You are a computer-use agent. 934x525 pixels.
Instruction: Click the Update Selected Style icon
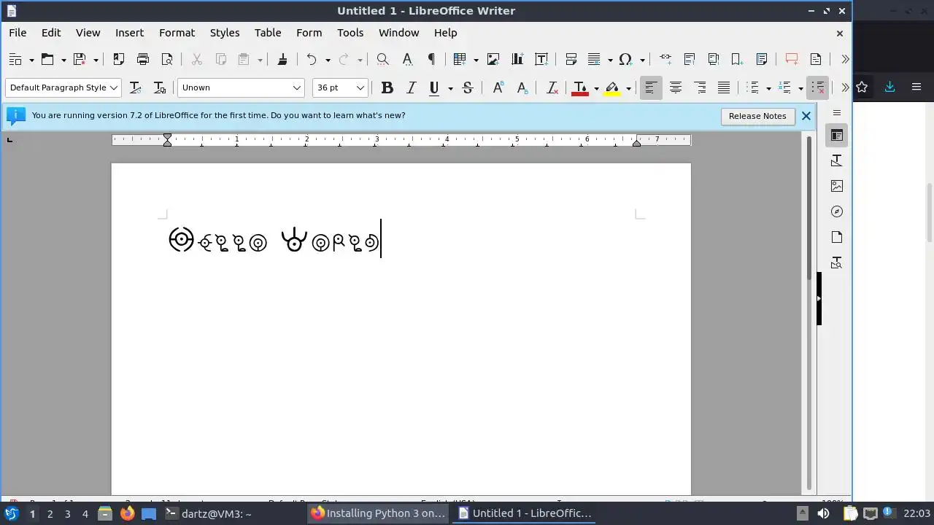tap(135, 87)
